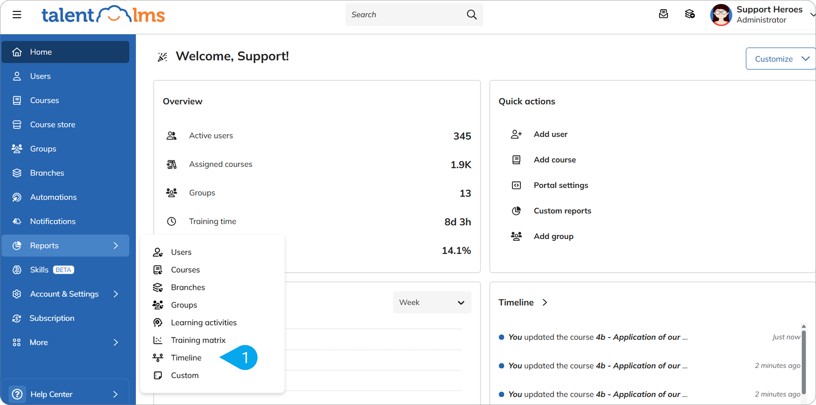
Task: Click the search magnifier icon
Action: (x=471, y=15)
